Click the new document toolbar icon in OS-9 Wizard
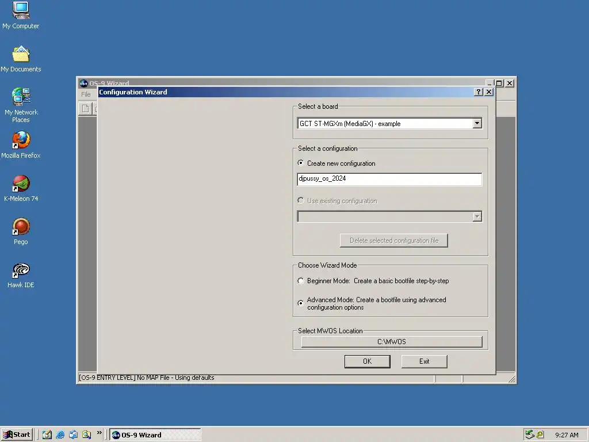The height and width of the screenshot is (442, 589). click(x=86, y=109)
